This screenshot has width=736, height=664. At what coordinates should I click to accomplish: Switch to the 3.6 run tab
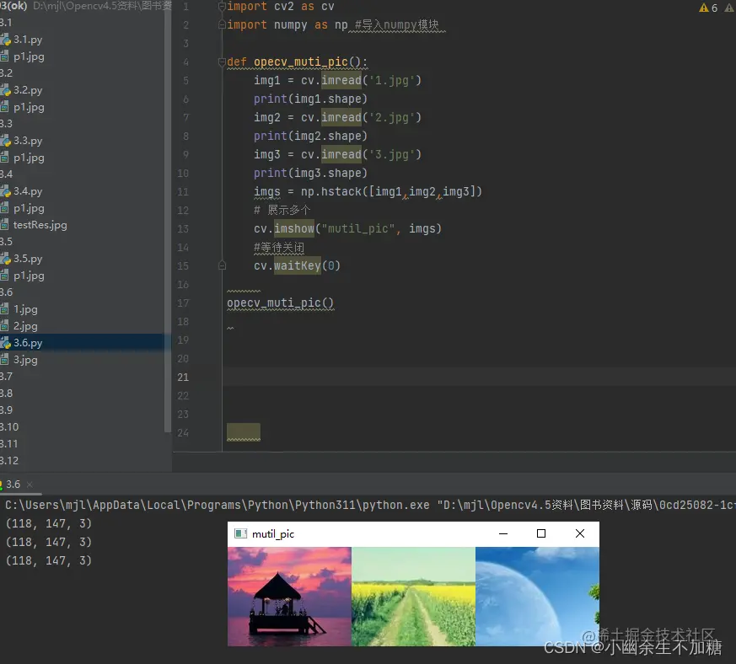tap(13, 485)
